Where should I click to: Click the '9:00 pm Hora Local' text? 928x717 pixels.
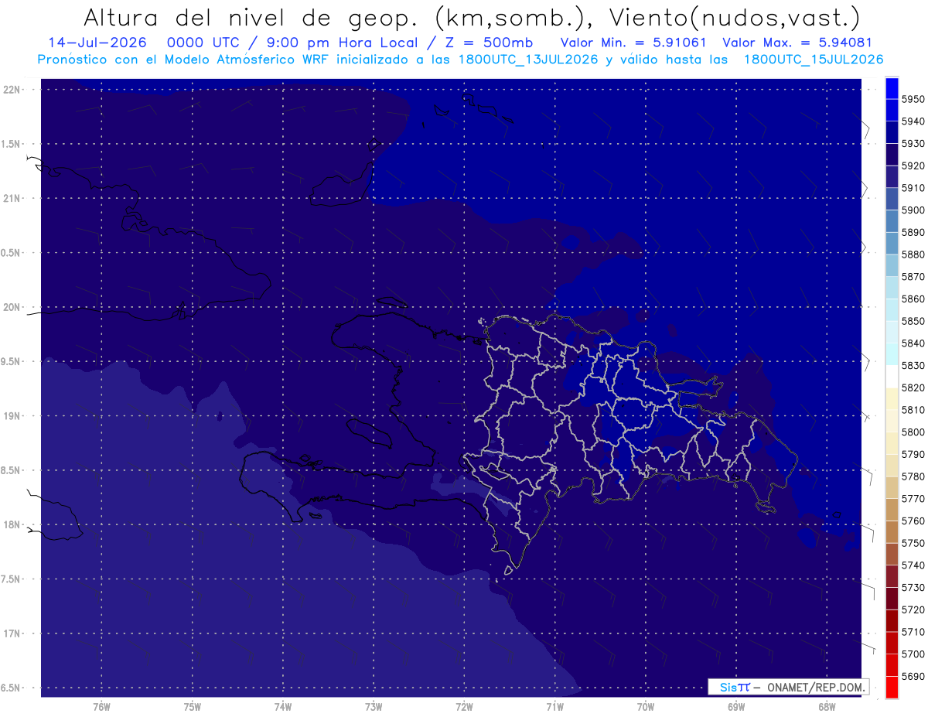[x=343, y=43]
